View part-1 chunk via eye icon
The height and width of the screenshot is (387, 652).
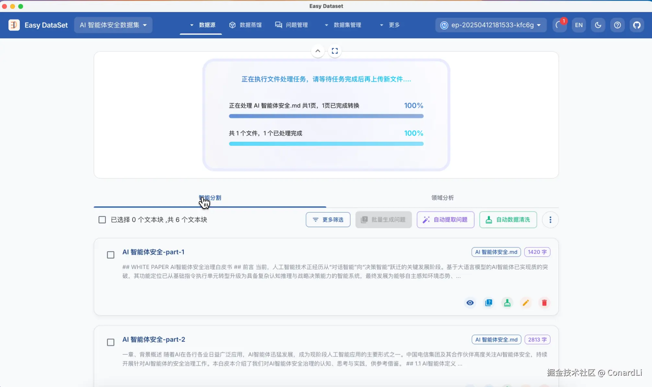click(470, 303)
